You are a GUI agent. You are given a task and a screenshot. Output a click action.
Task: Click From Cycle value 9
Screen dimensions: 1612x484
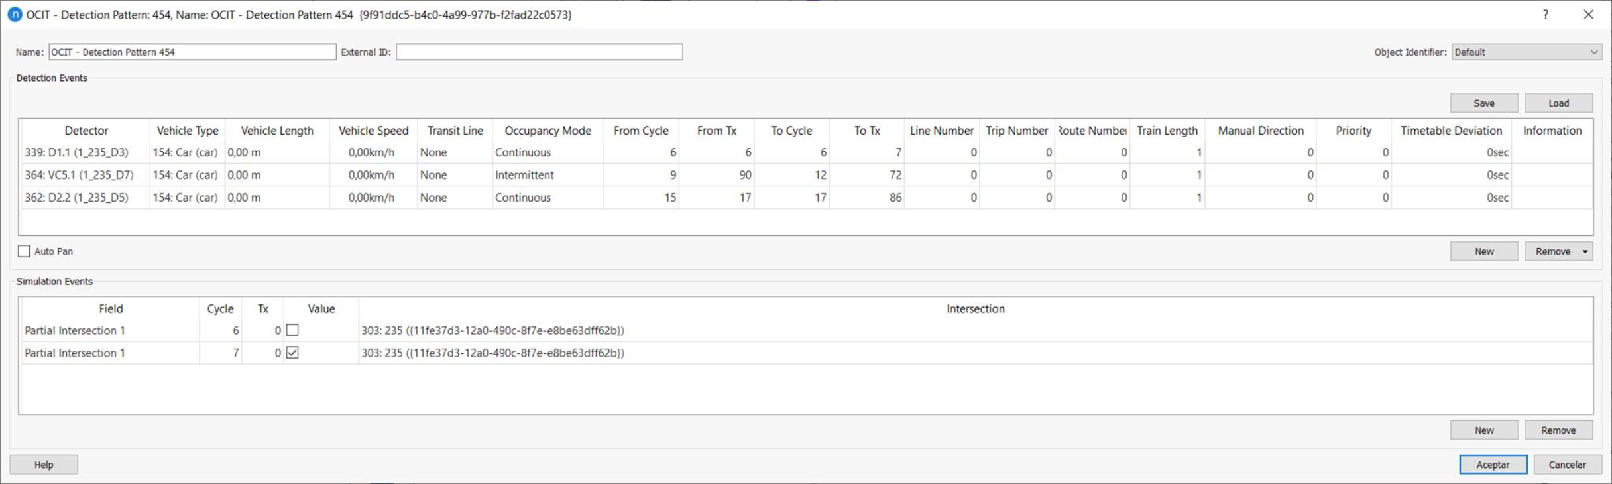click(x=641, y=175)
